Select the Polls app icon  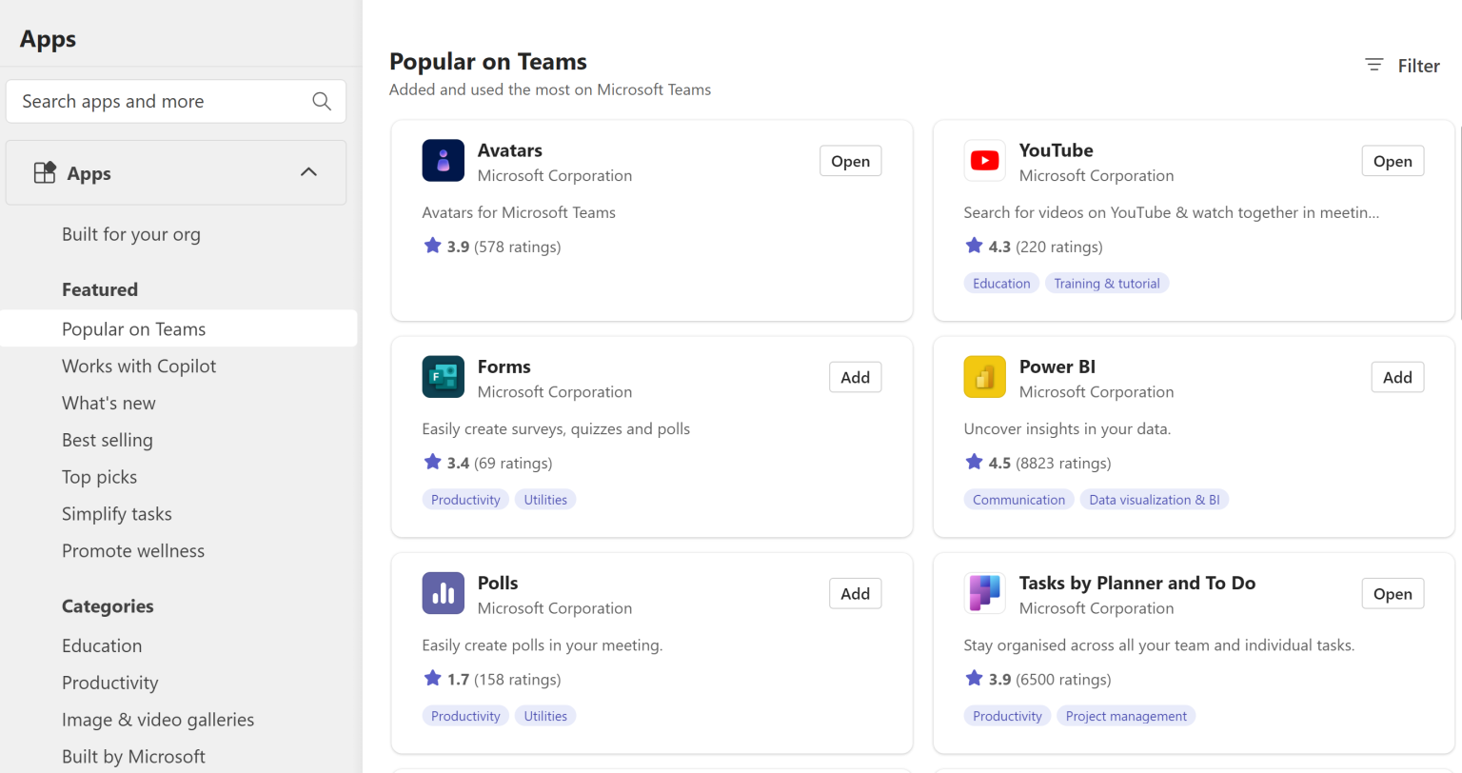442,592
